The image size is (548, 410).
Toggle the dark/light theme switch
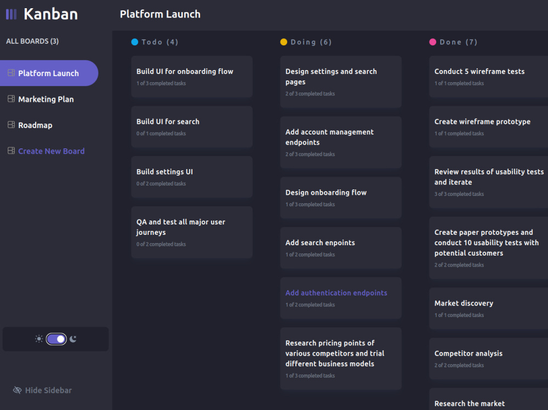[56, 339]
